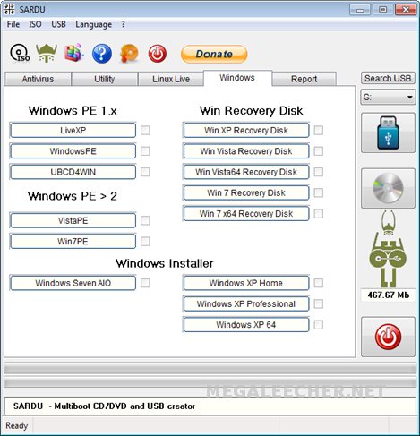Enable the LiveXP checkbox
This screenshot has width=420, height=436.
145,130
